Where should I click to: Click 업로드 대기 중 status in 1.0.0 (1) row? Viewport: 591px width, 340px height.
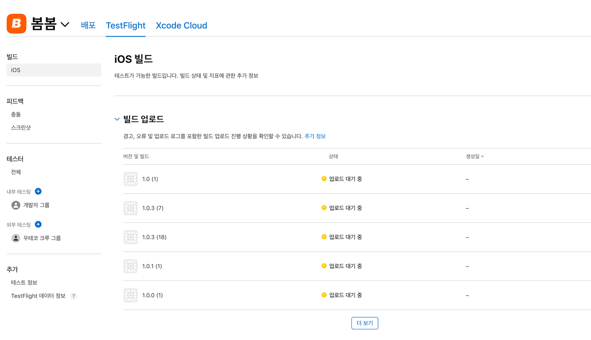345,295
